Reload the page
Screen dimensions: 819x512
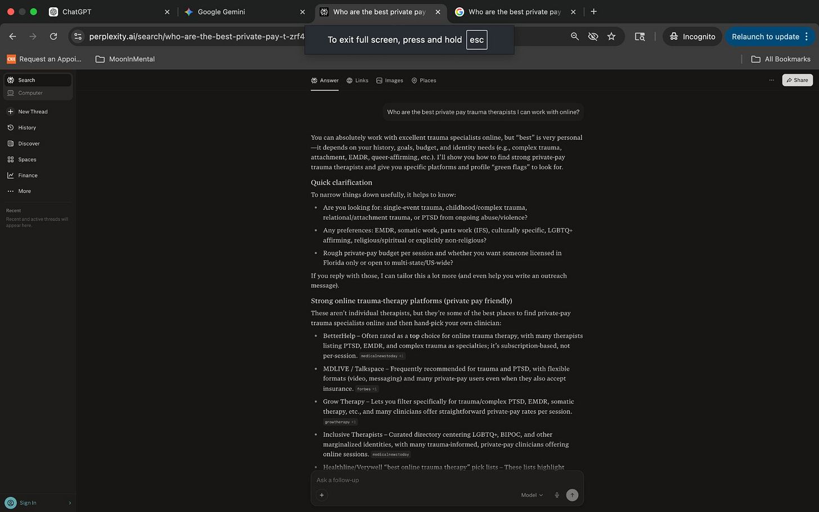click(x=53, y=37)
